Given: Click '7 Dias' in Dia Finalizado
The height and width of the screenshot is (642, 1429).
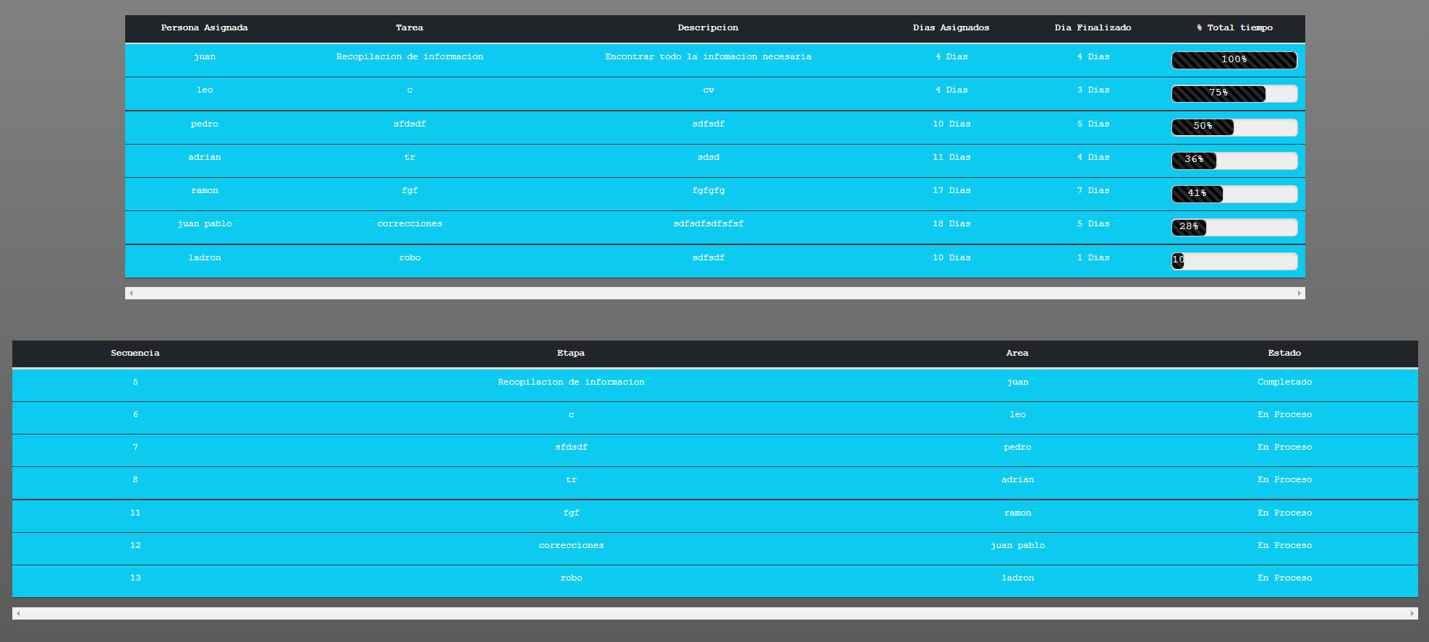Looking at the screenshot, I should coord(1093,190).
